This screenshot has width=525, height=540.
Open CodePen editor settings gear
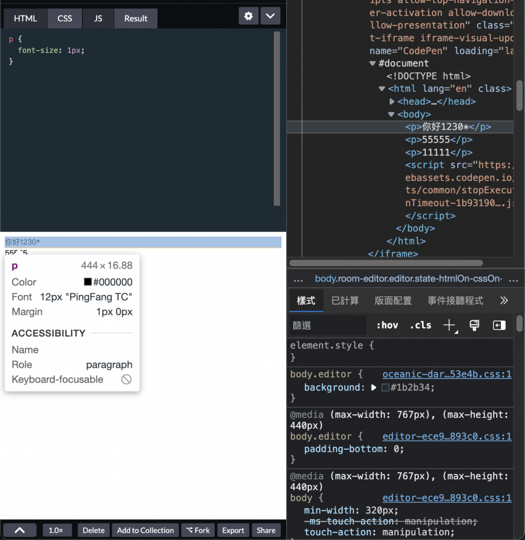(248, 16)
